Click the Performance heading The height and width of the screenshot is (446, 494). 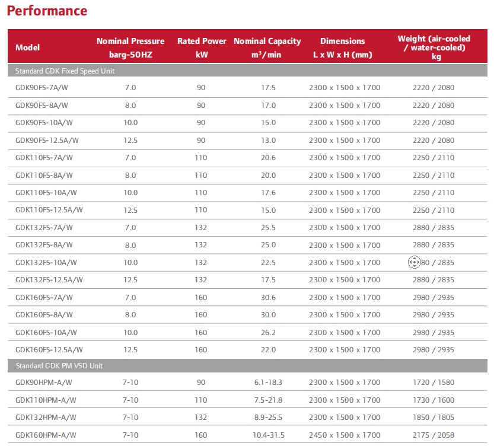point(47,11)
